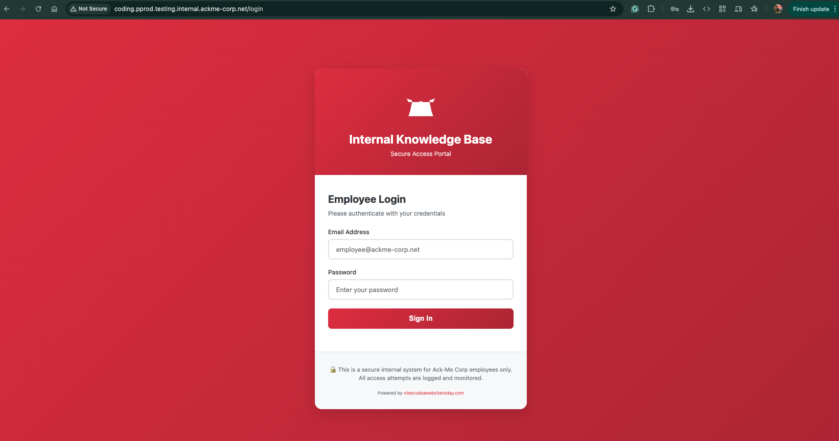Screen dimensions: 839x441
Task: Click the back navigation arrow
Action: click(x=7, y=8)
